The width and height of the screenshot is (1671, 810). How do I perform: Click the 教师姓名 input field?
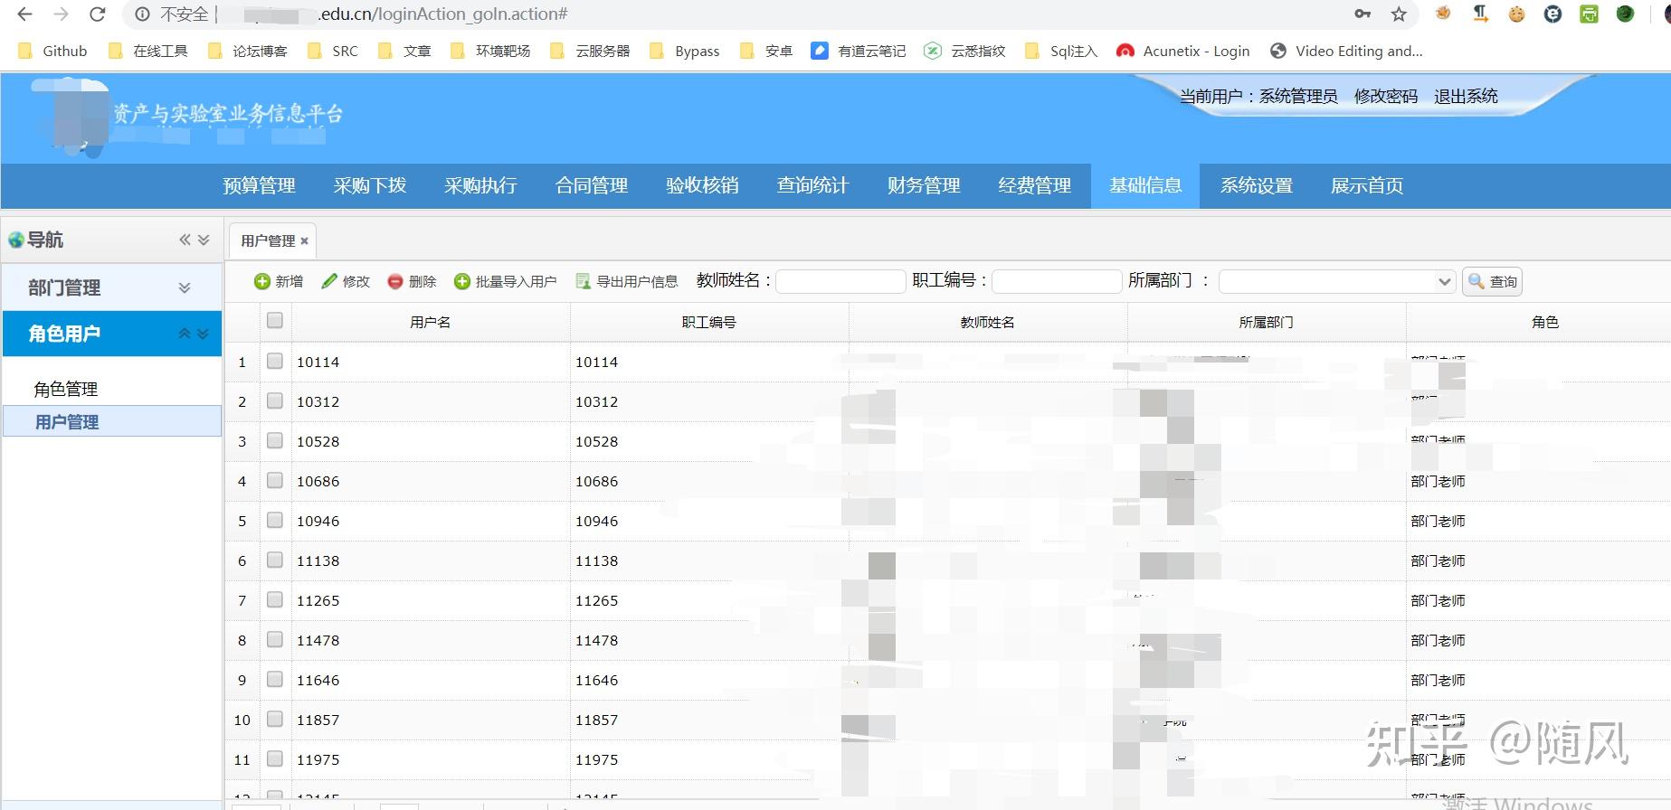click(x=840, y=281)
